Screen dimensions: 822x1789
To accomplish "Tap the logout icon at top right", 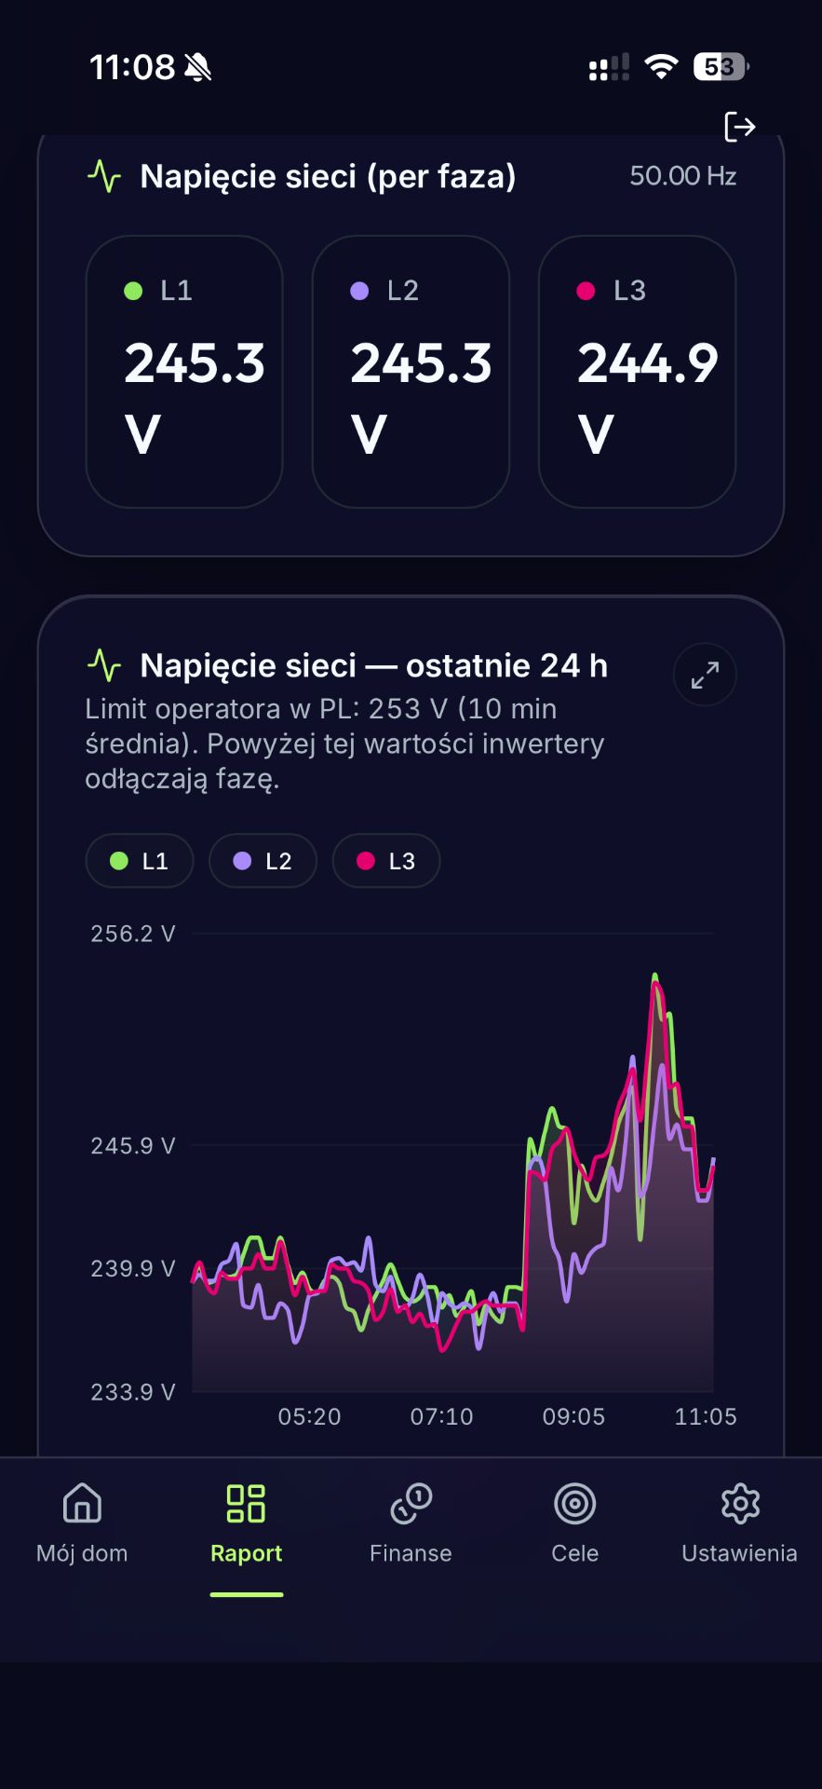I will coord(739,126).
